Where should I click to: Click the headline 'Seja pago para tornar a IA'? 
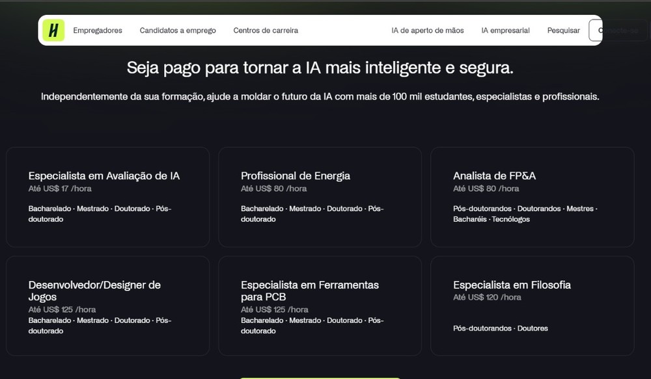[x=320, y=68]
